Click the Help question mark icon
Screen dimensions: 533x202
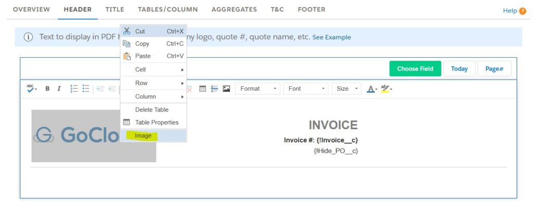523,11
